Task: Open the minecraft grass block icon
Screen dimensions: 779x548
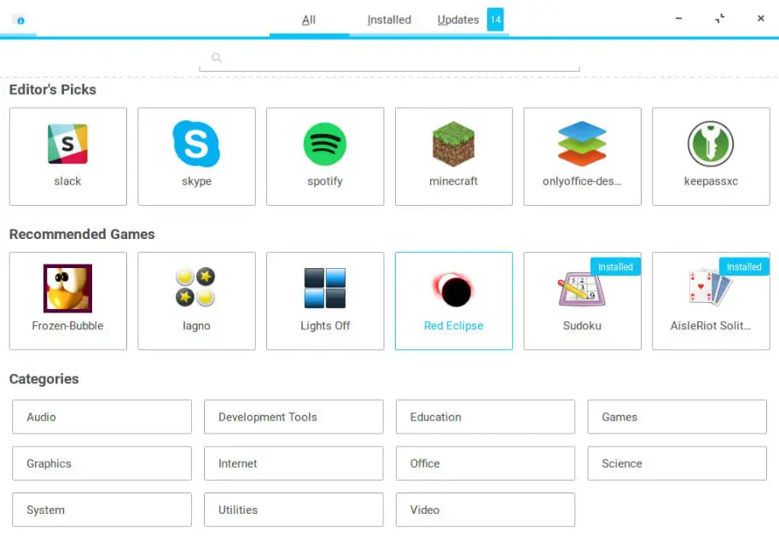Action: [x=454, y=144]
